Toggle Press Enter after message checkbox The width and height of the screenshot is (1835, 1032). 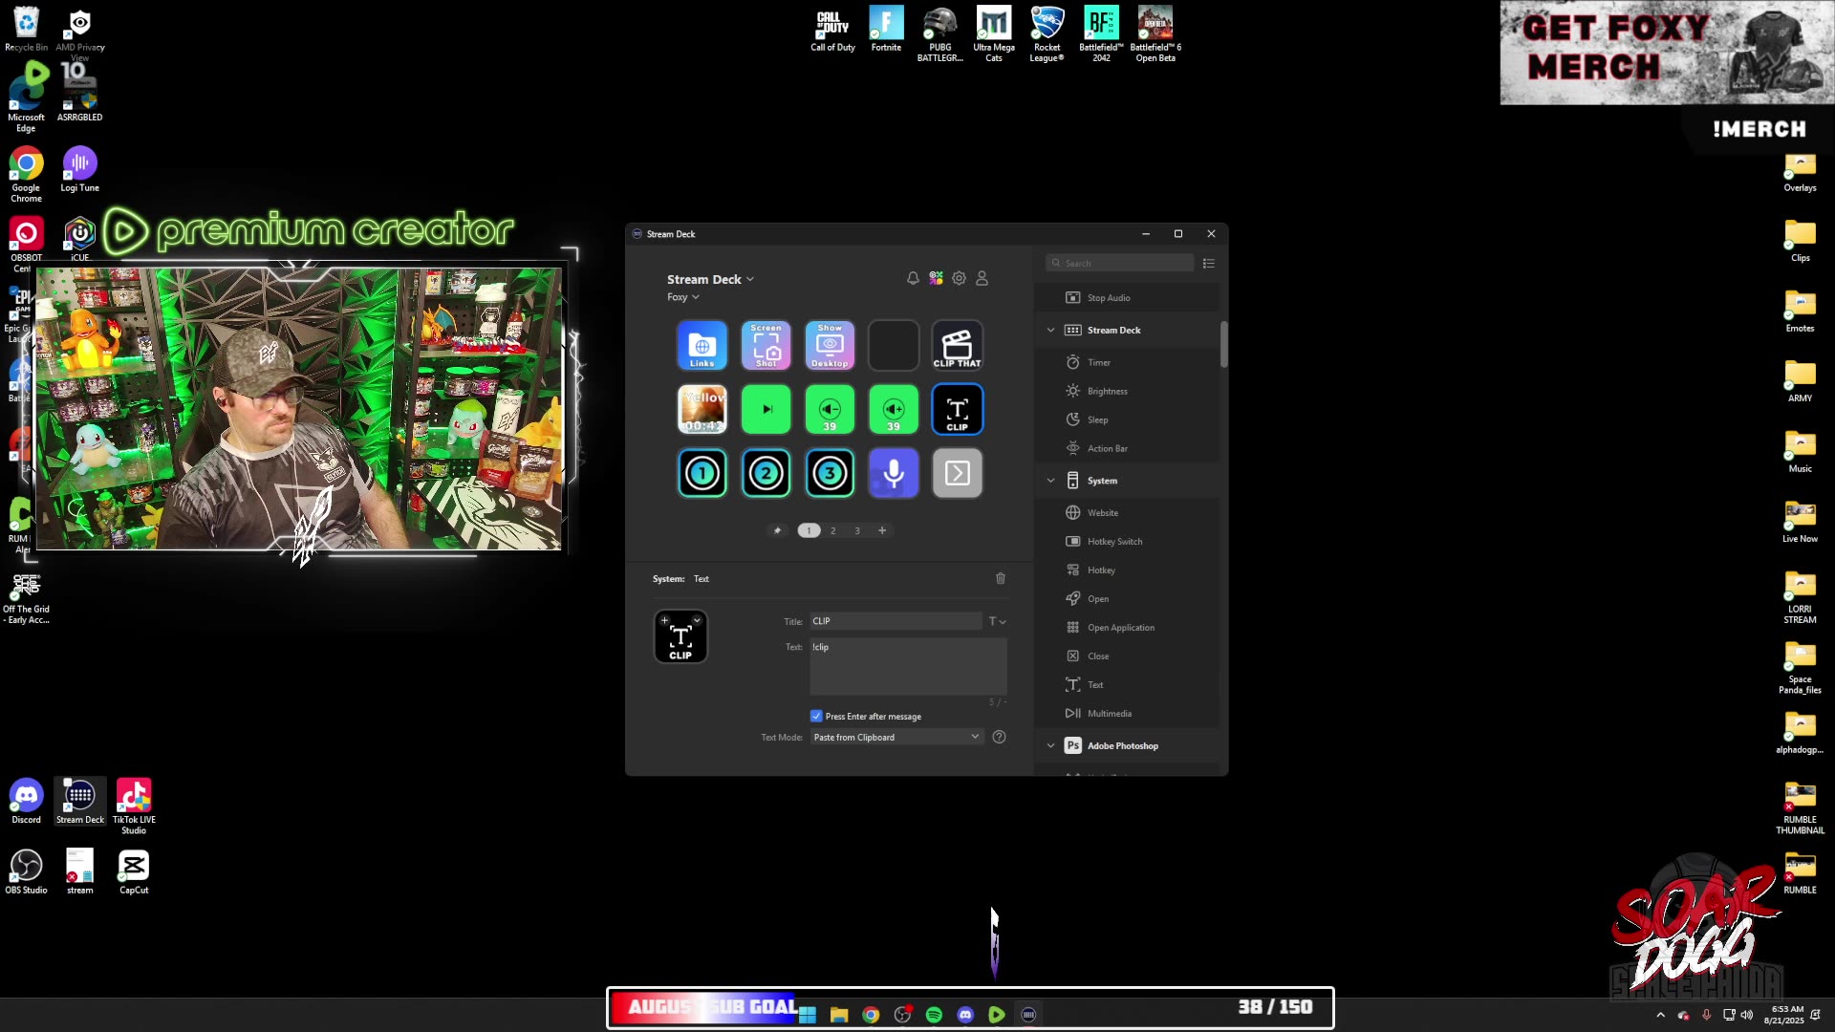tap(816, 716)
